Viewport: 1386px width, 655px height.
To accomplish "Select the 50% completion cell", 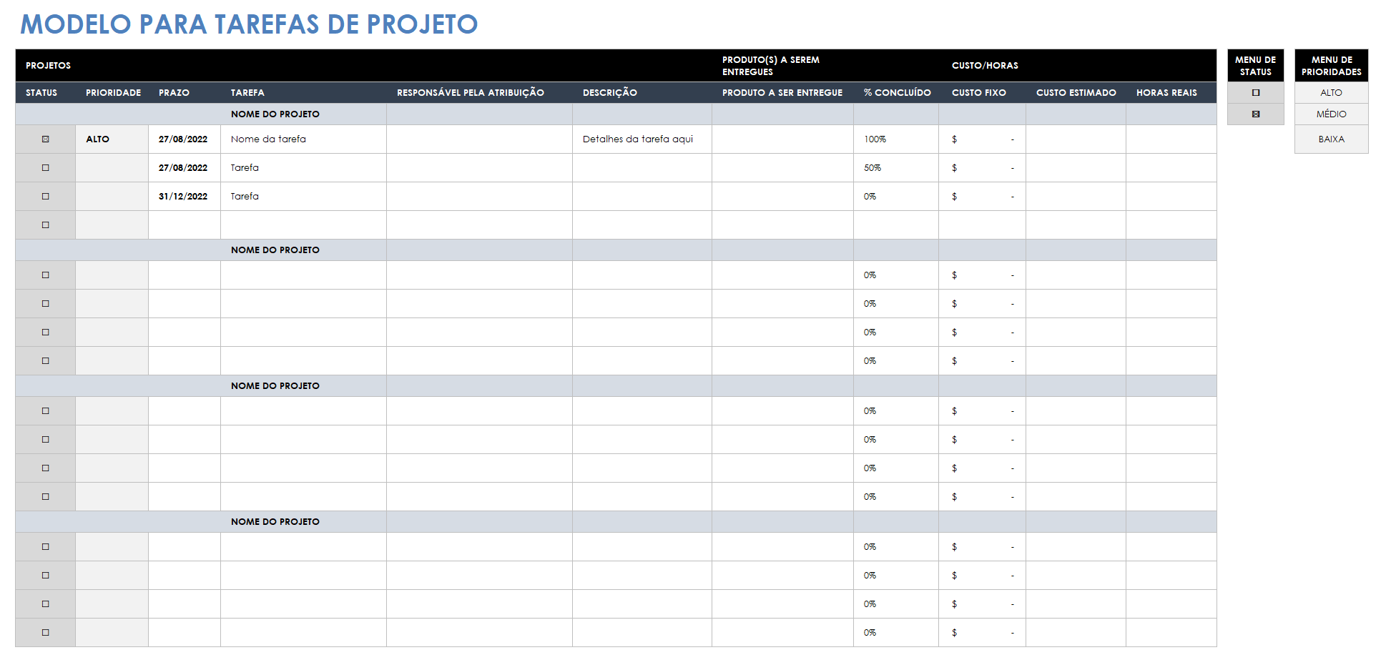I will click(x=896, y=168).
